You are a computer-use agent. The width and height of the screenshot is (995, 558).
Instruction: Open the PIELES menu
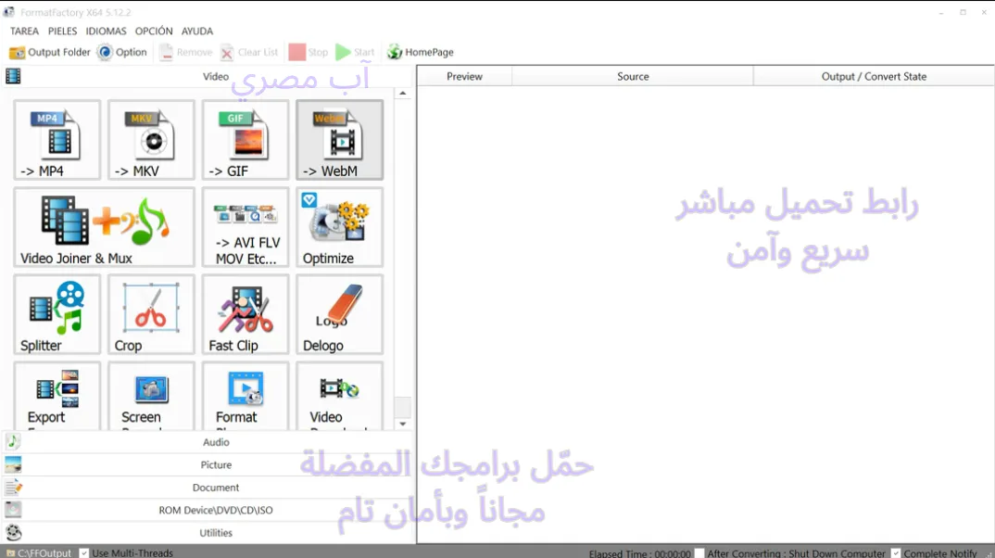pos(62,32)
